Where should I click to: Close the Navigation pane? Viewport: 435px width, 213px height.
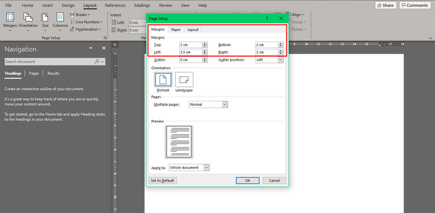104,48
